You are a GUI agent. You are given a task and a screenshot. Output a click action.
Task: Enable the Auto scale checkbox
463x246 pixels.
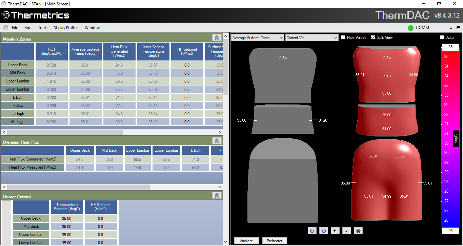442,38
